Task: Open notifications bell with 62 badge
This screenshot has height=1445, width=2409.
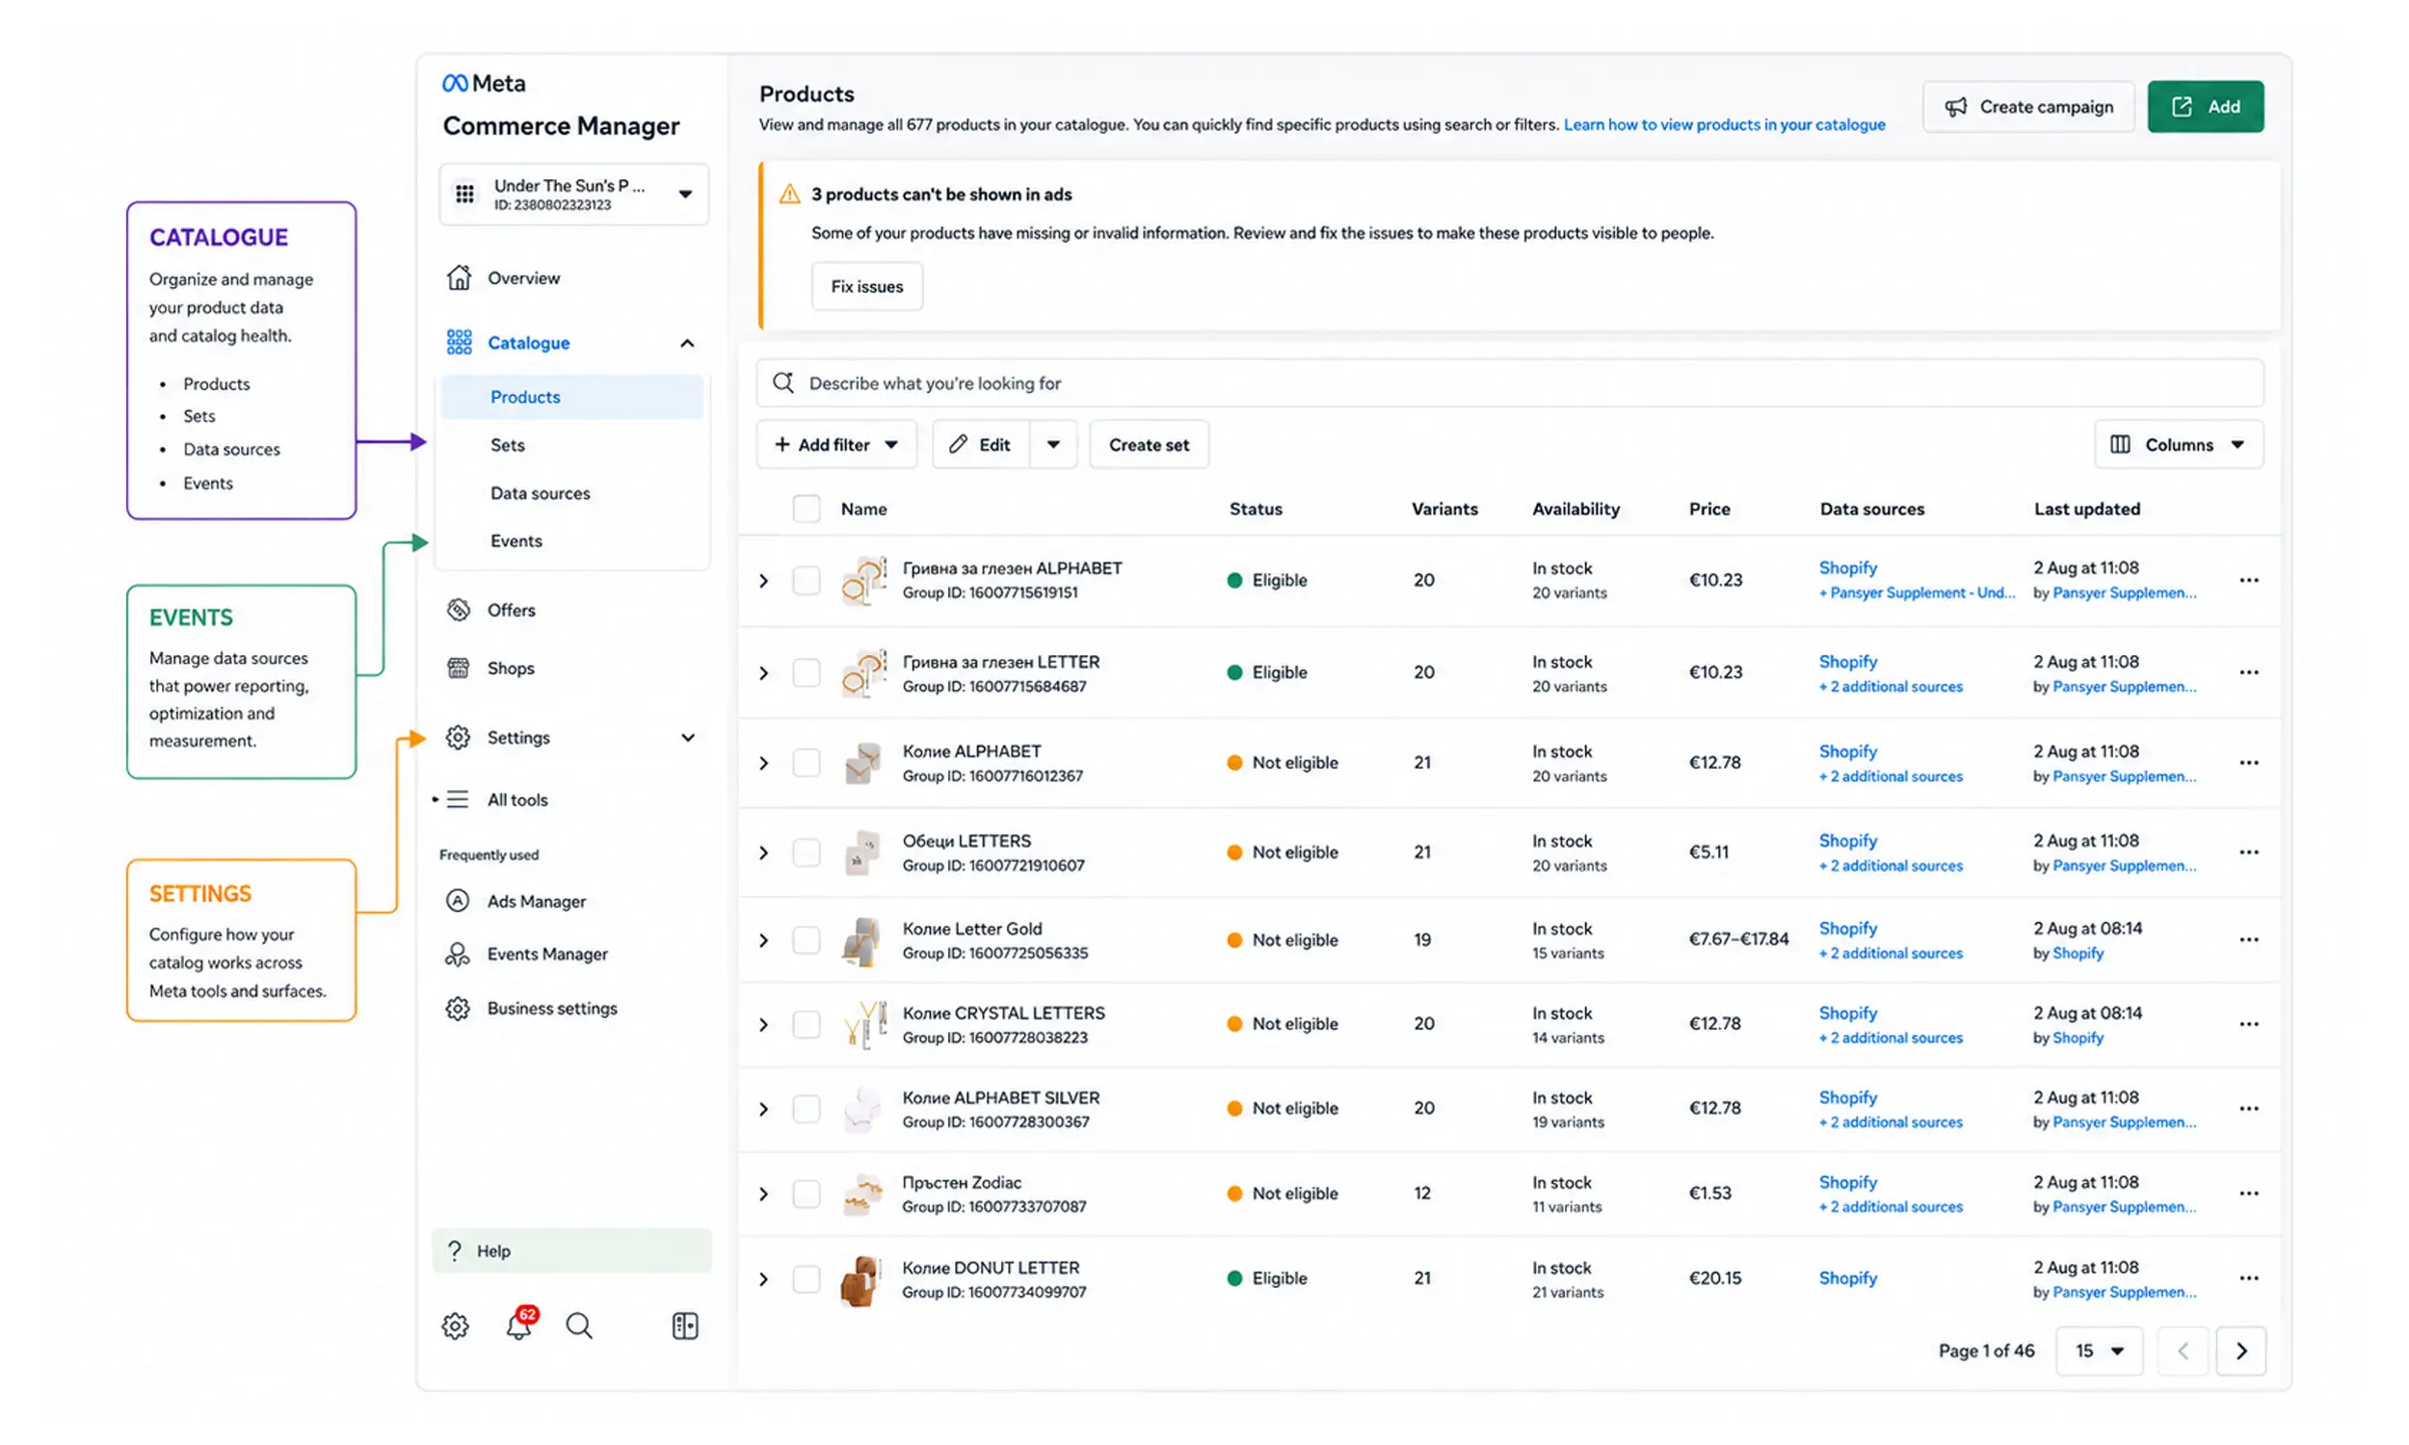Action: 520,1325
